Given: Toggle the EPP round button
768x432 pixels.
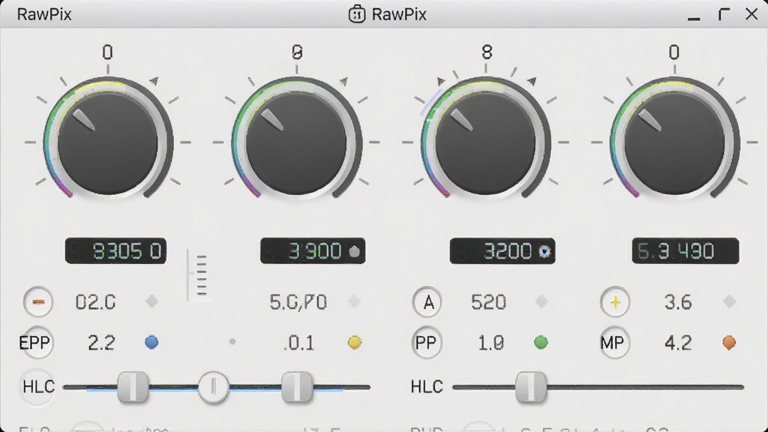Looking at the screenshot, I should 37,342.
